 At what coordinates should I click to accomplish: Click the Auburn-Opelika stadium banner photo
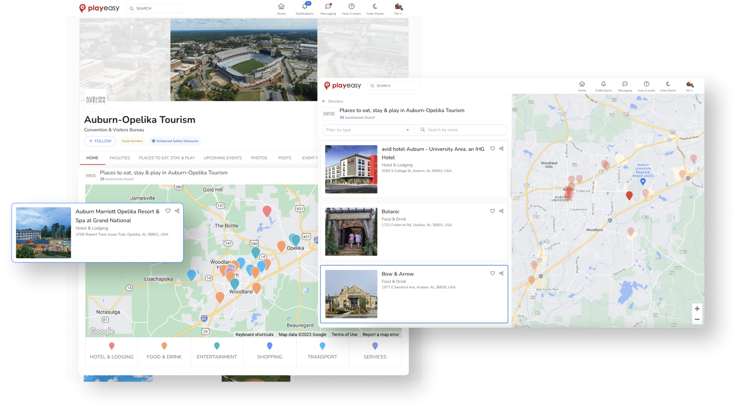pyautogui.click(x=244, y=60)
